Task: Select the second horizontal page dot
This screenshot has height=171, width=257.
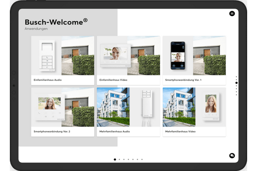Action: click(x=120, y=159)
